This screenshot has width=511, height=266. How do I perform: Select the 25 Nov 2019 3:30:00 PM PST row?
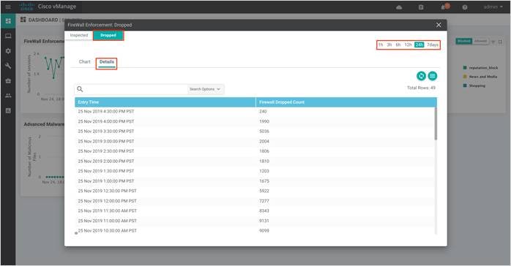pyautogui.click(x=255, y=132)
